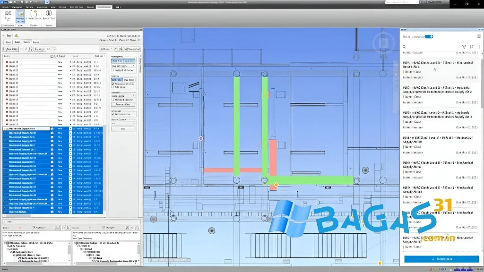Click viewpoint camera icon in Mechanical Exhaust Air row

click(52, 150)
